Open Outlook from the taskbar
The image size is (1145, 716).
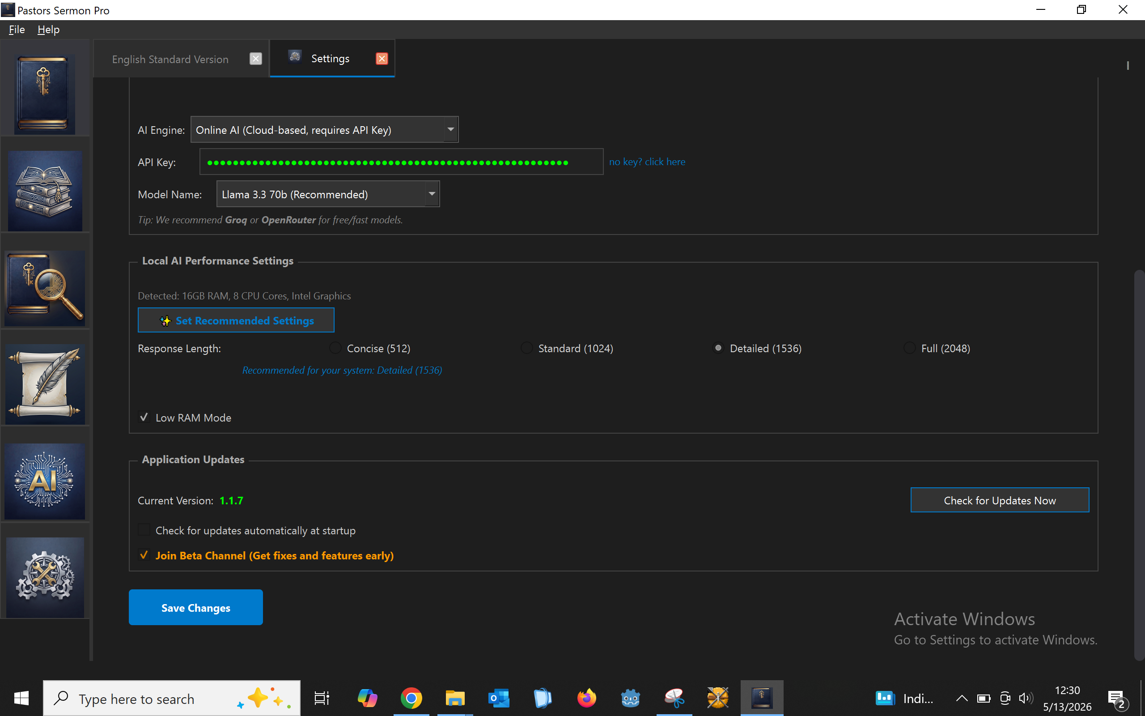(x=499, y=698)
